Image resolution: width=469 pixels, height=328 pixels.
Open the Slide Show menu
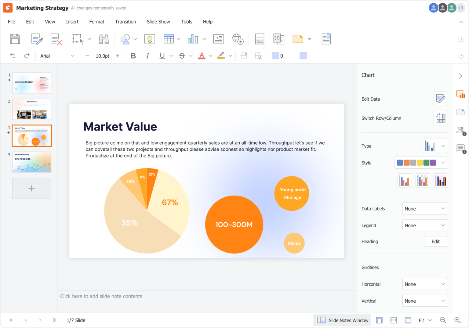[158, 22]
